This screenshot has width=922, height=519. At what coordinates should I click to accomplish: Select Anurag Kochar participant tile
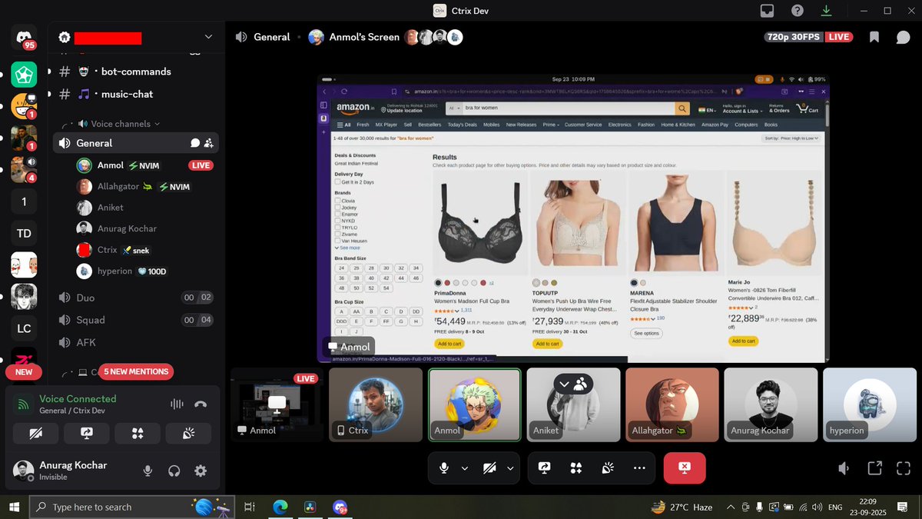[x=771, y=404]
